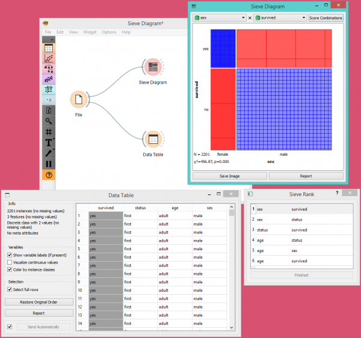Viewport: 361px width, 338px height.
Task: Toggle Color by instance classes checkbox
Action: click(10, 269)
